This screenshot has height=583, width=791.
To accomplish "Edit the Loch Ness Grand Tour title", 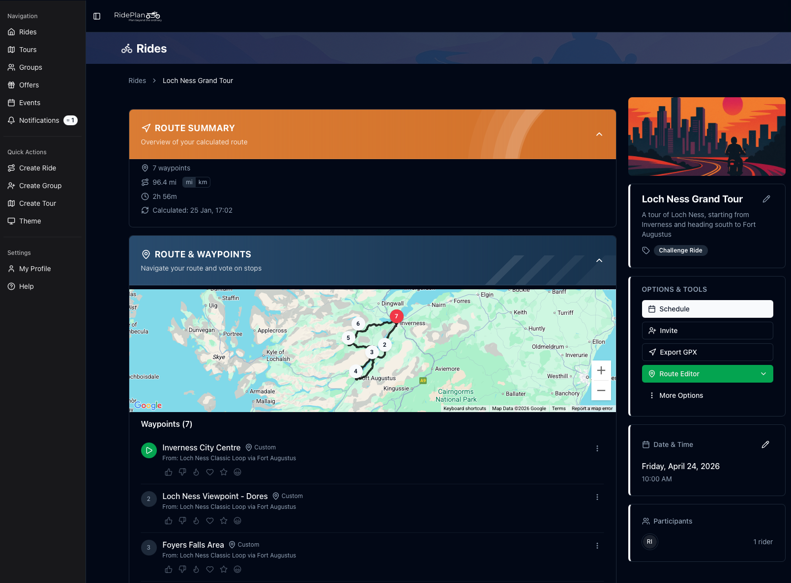I will [767, 199].
